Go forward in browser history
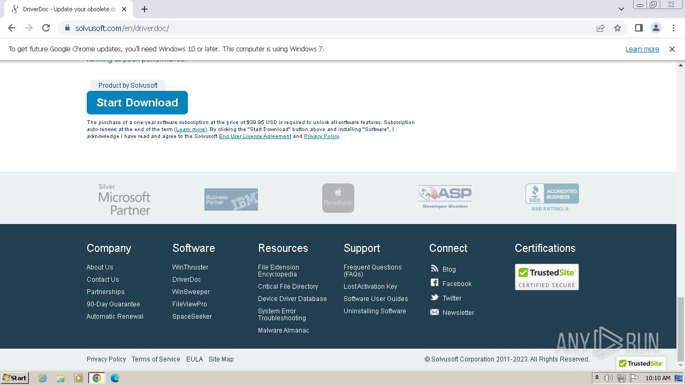685x385 pixels. (x=29, y=28)
